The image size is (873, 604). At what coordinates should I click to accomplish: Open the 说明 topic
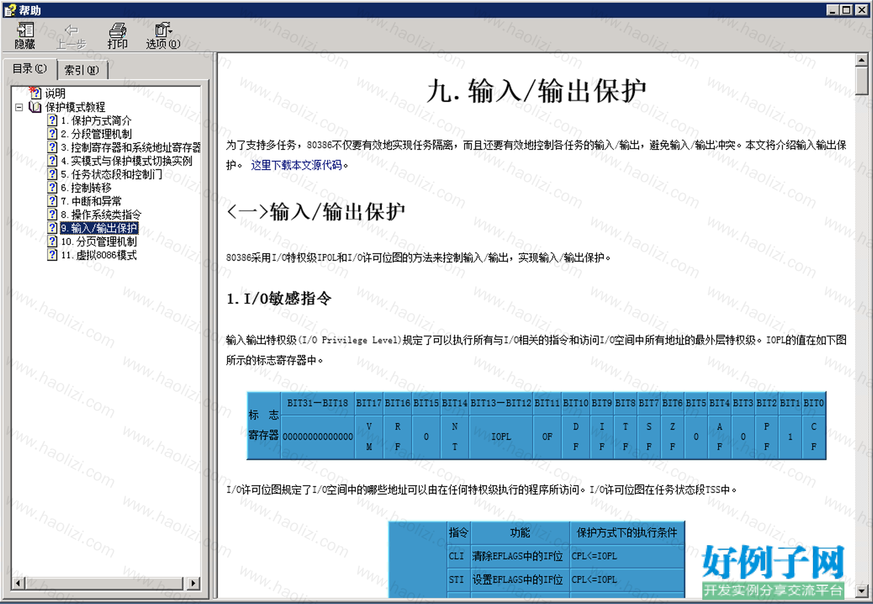tap(55, 93)
